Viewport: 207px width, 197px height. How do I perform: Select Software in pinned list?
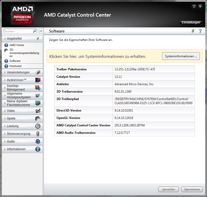coord(15,61)
